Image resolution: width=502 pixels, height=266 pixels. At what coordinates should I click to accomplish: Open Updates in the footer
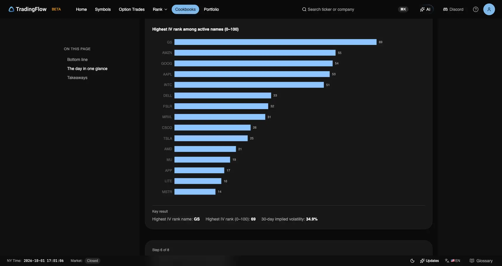[429, 261]
